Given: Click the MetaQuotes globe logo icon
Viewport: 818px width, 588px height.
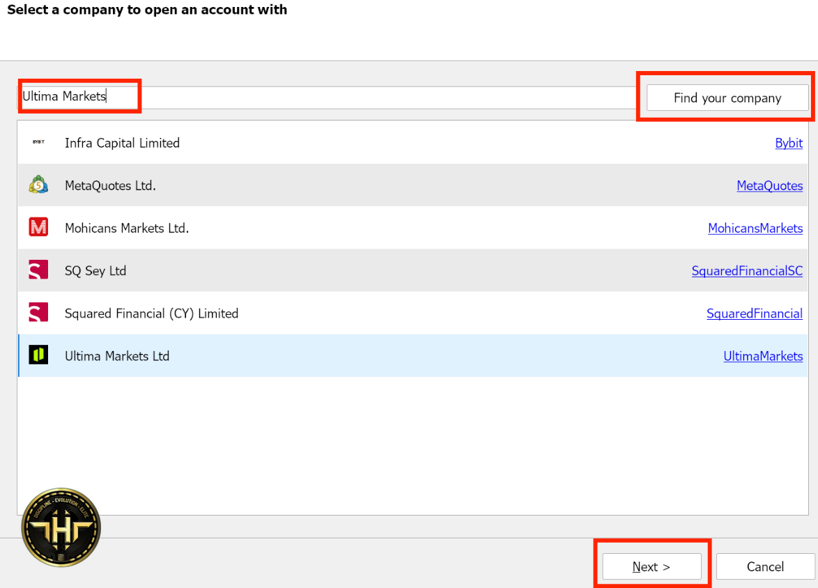Looking at the screenshot, I should click(x=38, y=185).
